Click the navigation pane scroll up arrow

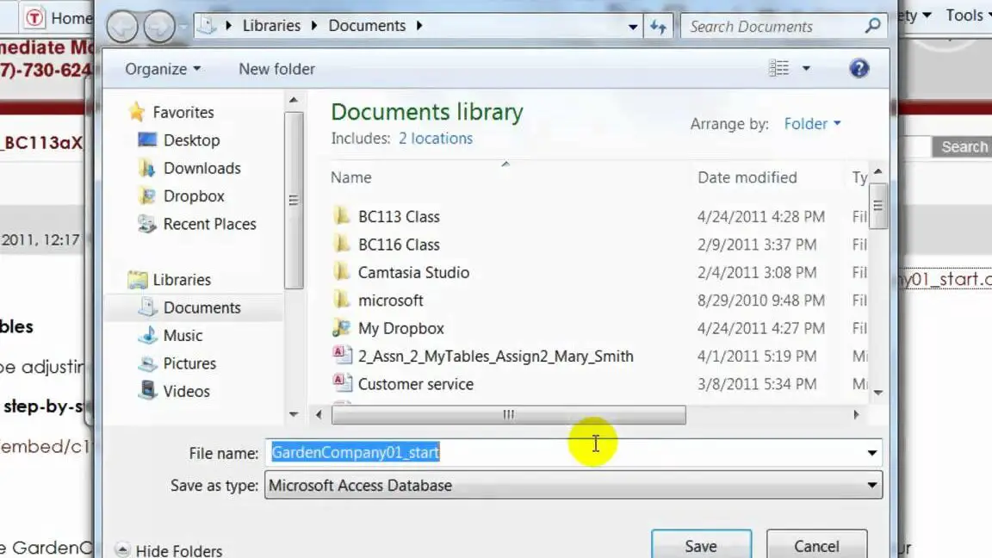click(x=293, y=100)
